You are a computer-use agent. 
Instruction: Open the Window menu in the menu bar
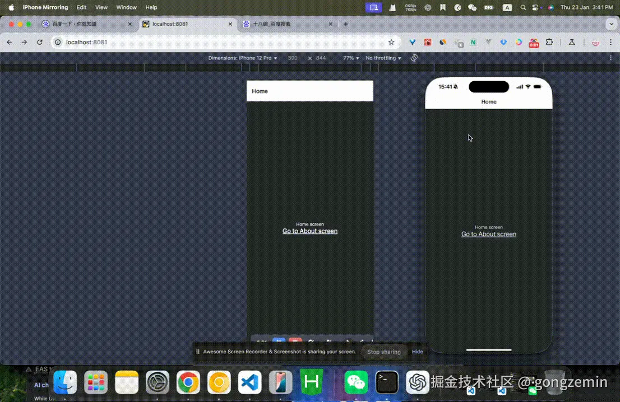(x=126, y=7)
